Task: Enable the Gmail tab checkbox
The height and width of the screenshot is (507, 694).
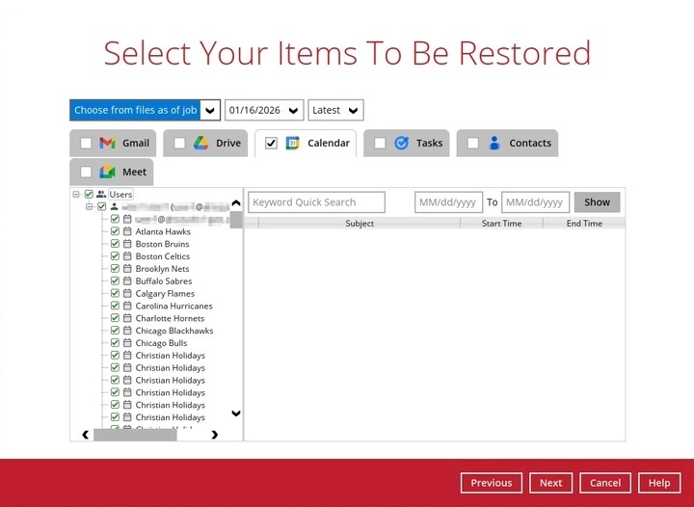Action: click(86, 144)
